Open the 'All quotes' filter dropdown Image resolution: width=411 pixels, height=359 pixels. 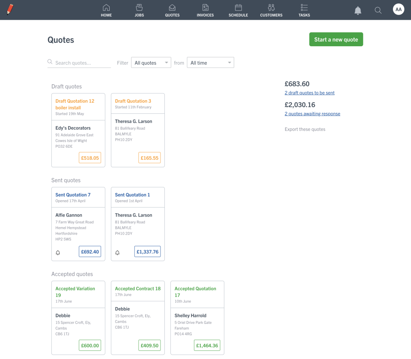(151, 62)
